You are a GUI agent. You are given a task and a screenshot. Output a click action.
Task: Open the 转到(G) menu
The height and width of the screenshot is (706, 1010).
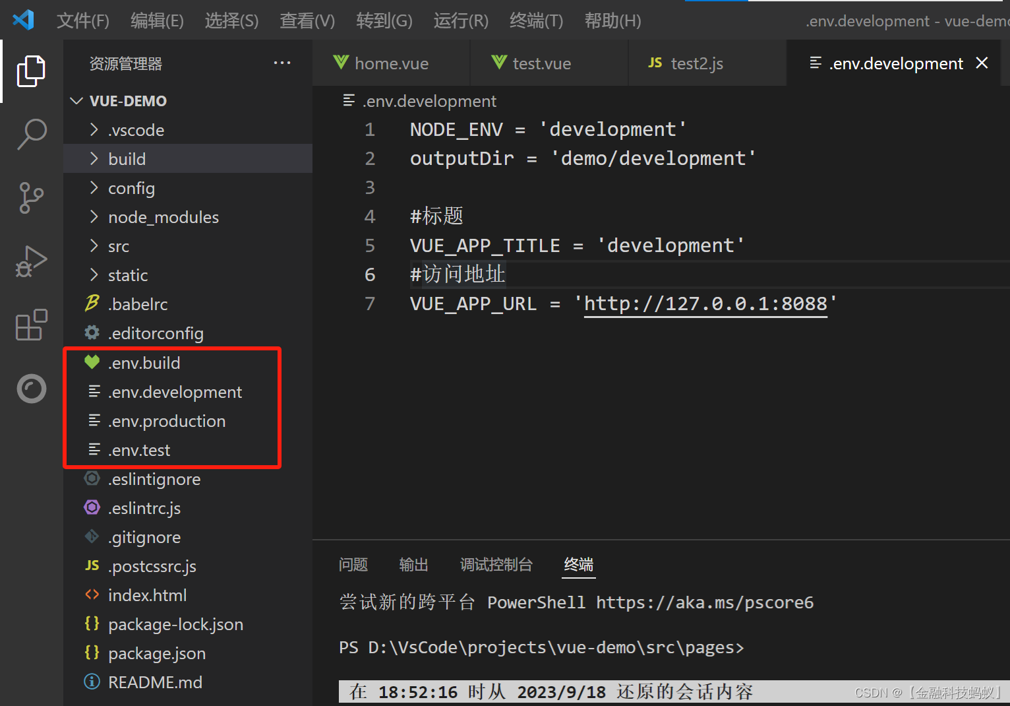tap(384, 21)
